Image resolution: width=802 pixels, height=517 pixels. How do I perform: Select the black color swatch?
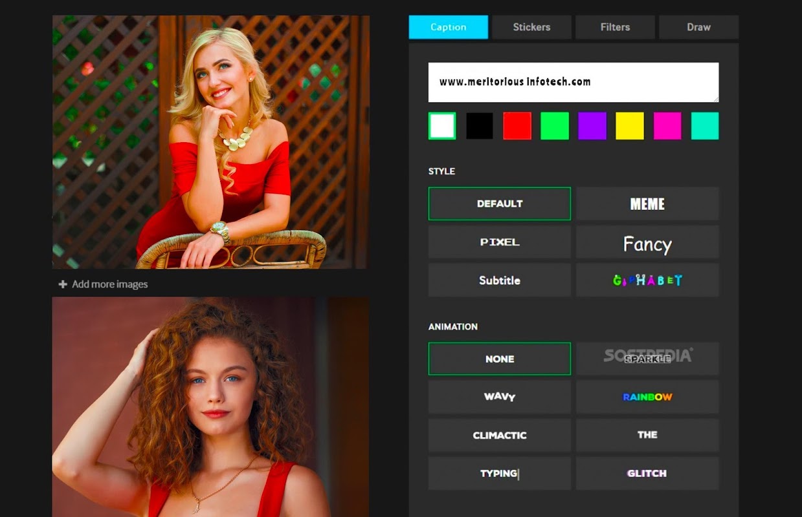pyautogui.click(x=480, y=126)
